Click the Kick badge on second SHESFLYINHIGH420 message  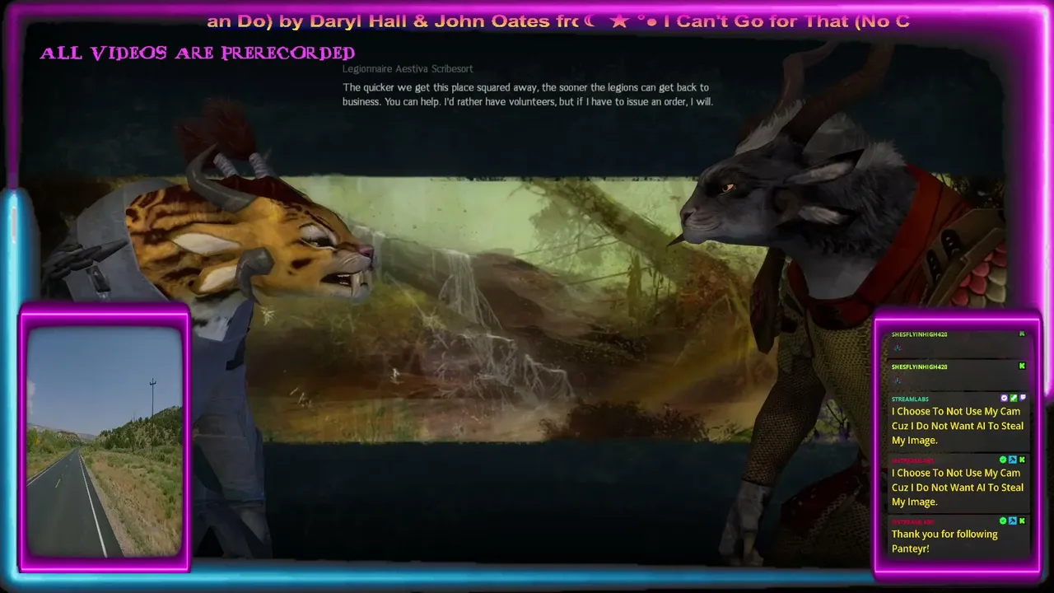(x=1022, y=366)
